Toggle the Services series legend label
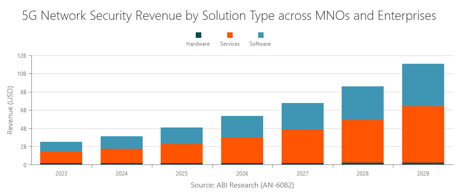458x194 pixels. 229,44
